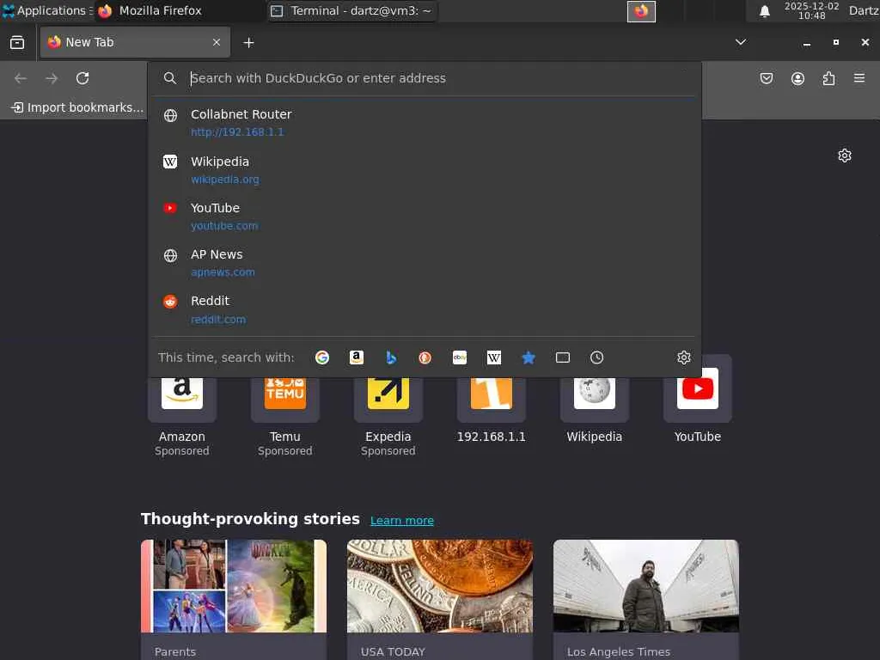Click the reload page button

tap(82, 78)
